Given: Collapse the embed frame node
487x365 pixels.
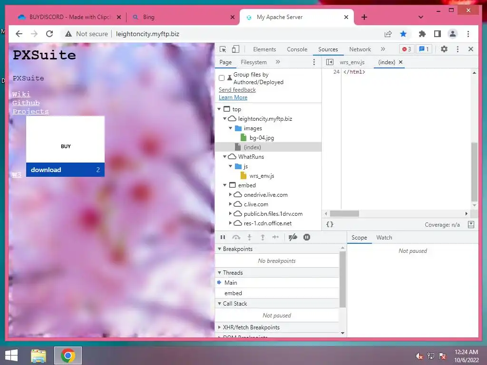Looking at the screenshot, I should pyautogui.click(x=225, y=185).
